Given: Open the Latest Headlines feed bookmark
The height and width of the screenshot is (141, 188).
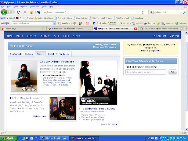Looking at the screenshot, I should click(44, 18).
